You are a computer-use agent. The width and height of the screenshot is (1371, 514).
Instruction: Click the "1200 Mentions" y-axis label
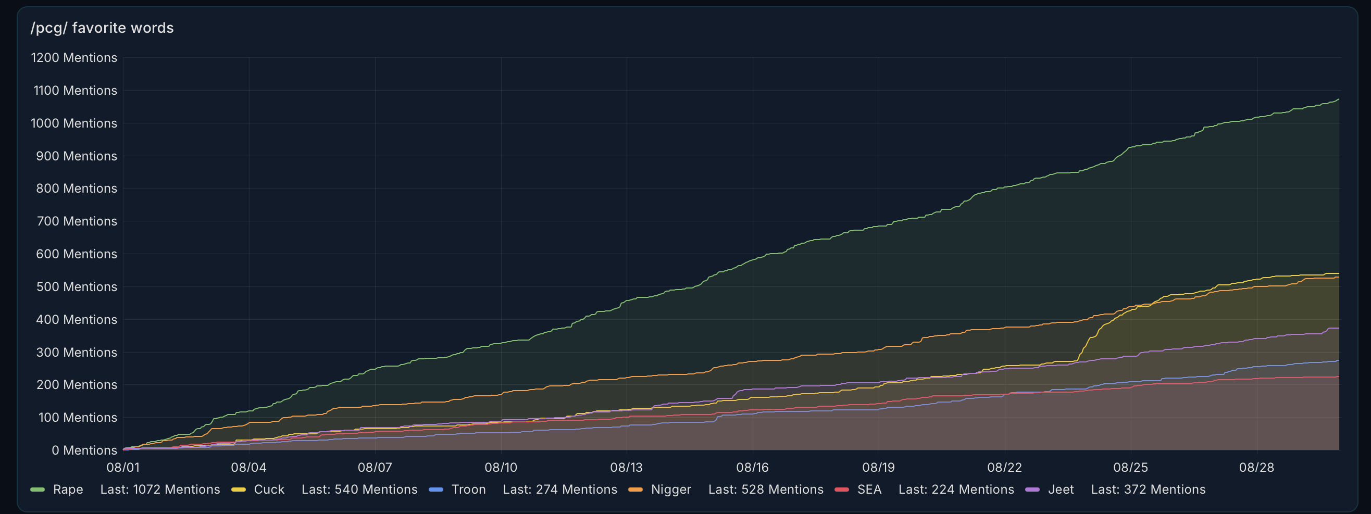tap(74, 57)
